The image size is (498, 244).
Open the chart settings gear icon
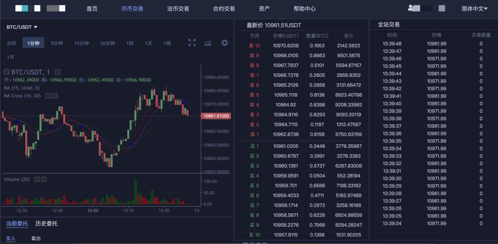coord(225,43)
